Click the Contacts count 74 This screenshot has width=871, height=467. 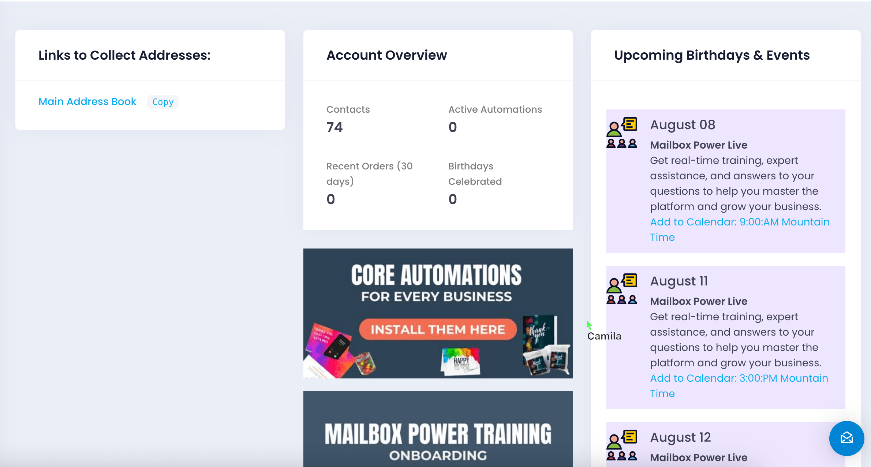coord(334,127)
